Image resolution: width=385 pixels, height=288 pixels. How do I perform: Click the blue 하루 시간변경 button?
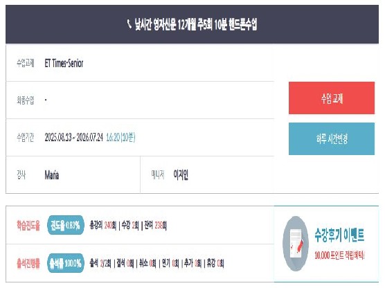[x=332, y=138]
